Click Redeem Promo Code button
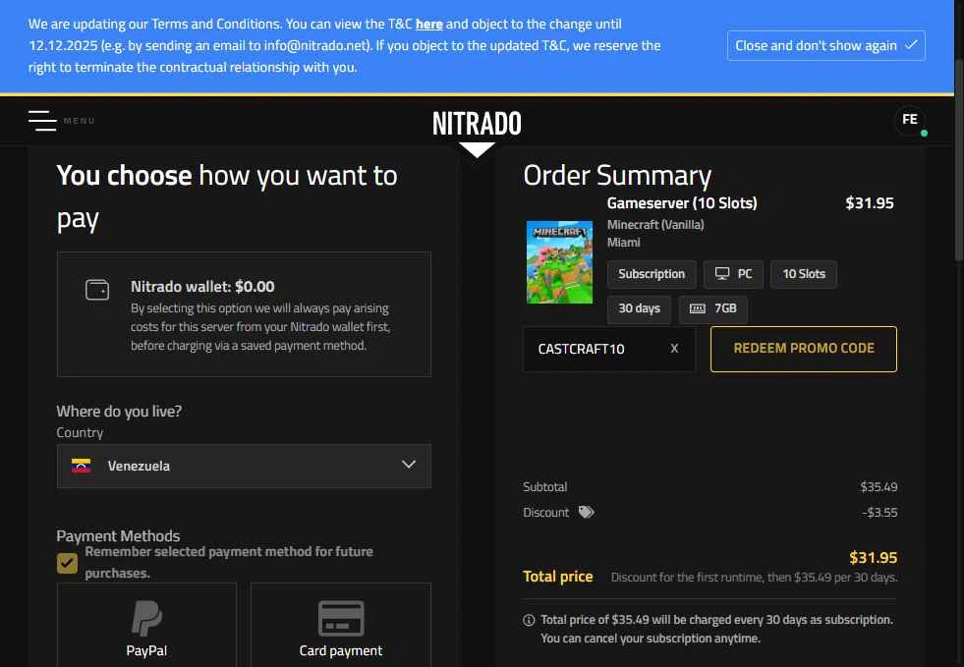The image size is (964, 667). pyautogui.click(x=804, y=349)
